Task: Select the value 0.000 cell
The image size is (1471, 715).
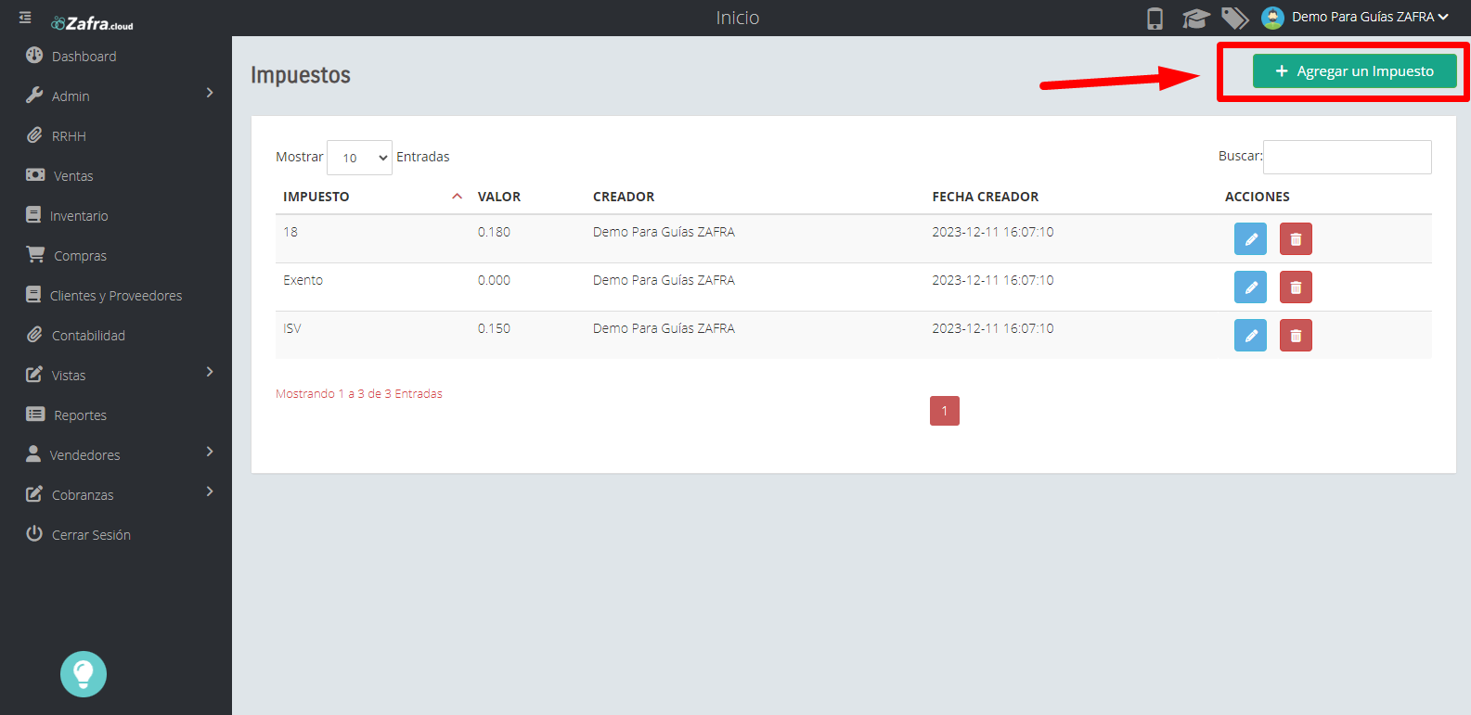Action: 494,280
